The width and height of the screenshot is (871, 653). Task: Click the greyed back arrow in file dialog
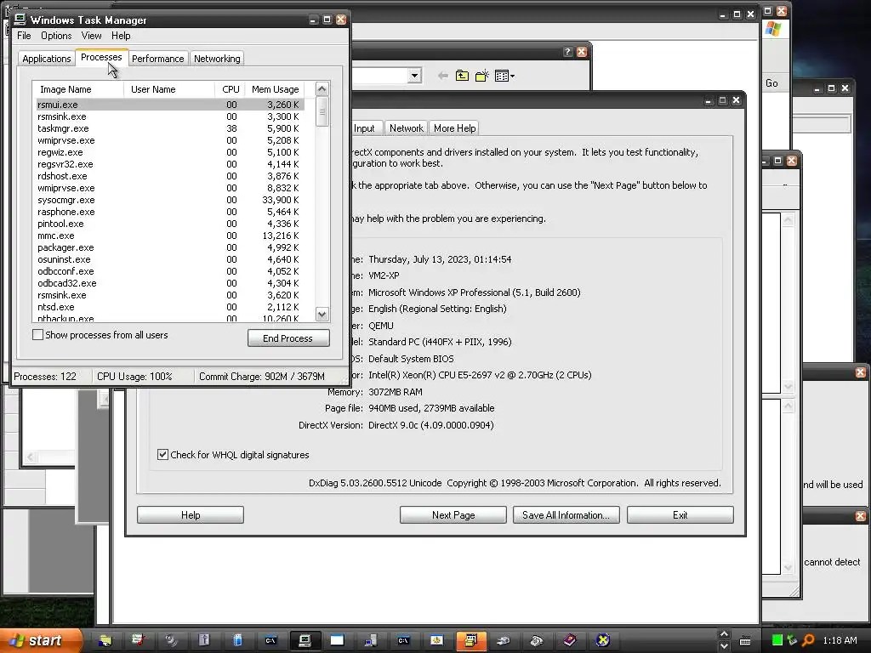pyautogui.click(x=442, y=76)
